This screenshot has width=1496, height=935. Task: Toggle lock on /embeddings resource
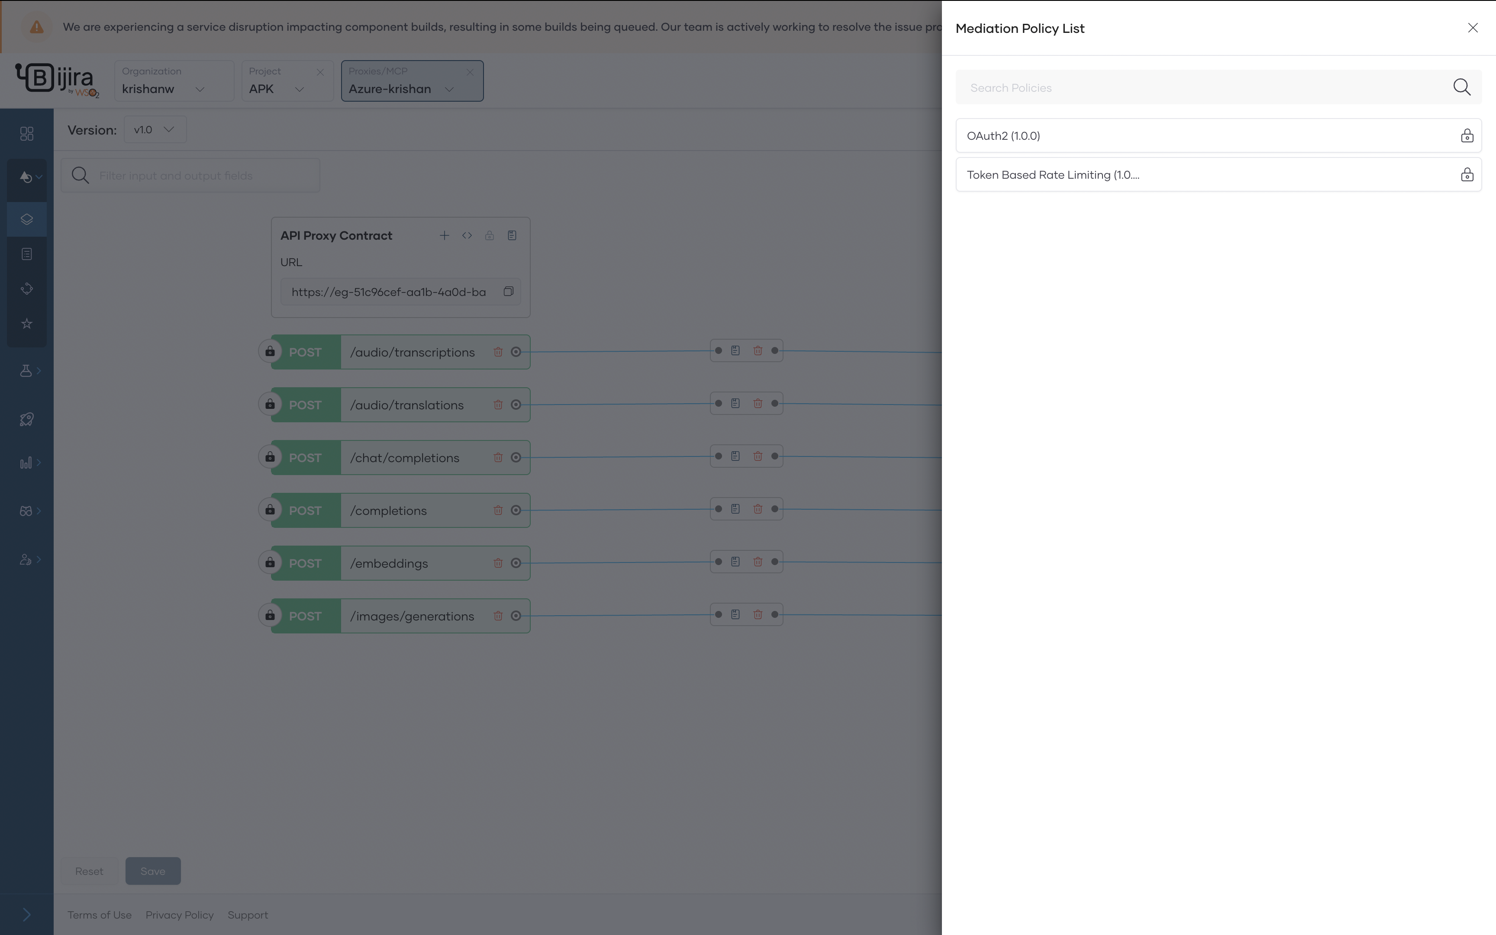270,563
